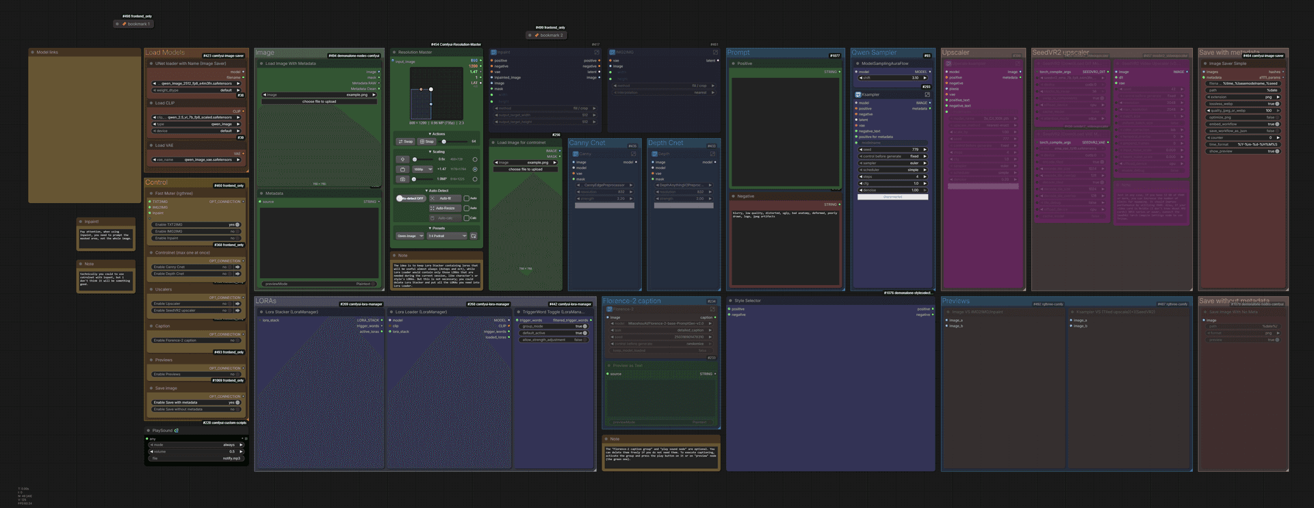Click the resolution monitor icon in Scaling

[402, 169]
